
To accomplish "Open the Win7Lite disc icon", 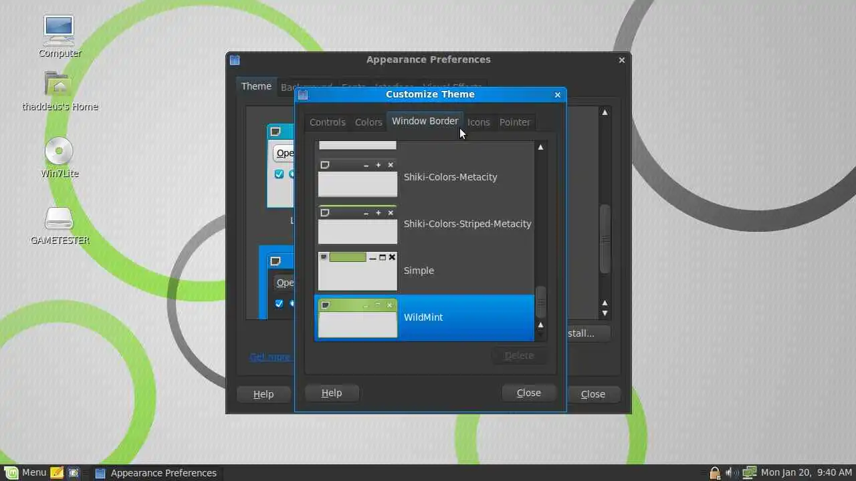I will pyautogui.click(x=60, y=151).
